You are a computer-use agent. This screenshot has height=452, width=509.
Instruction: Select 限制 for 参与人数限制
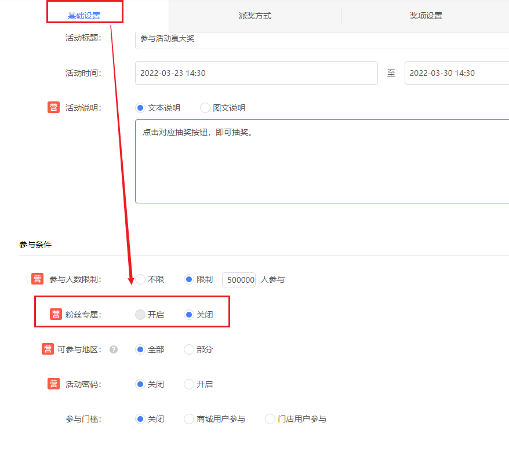click(189, 279)
